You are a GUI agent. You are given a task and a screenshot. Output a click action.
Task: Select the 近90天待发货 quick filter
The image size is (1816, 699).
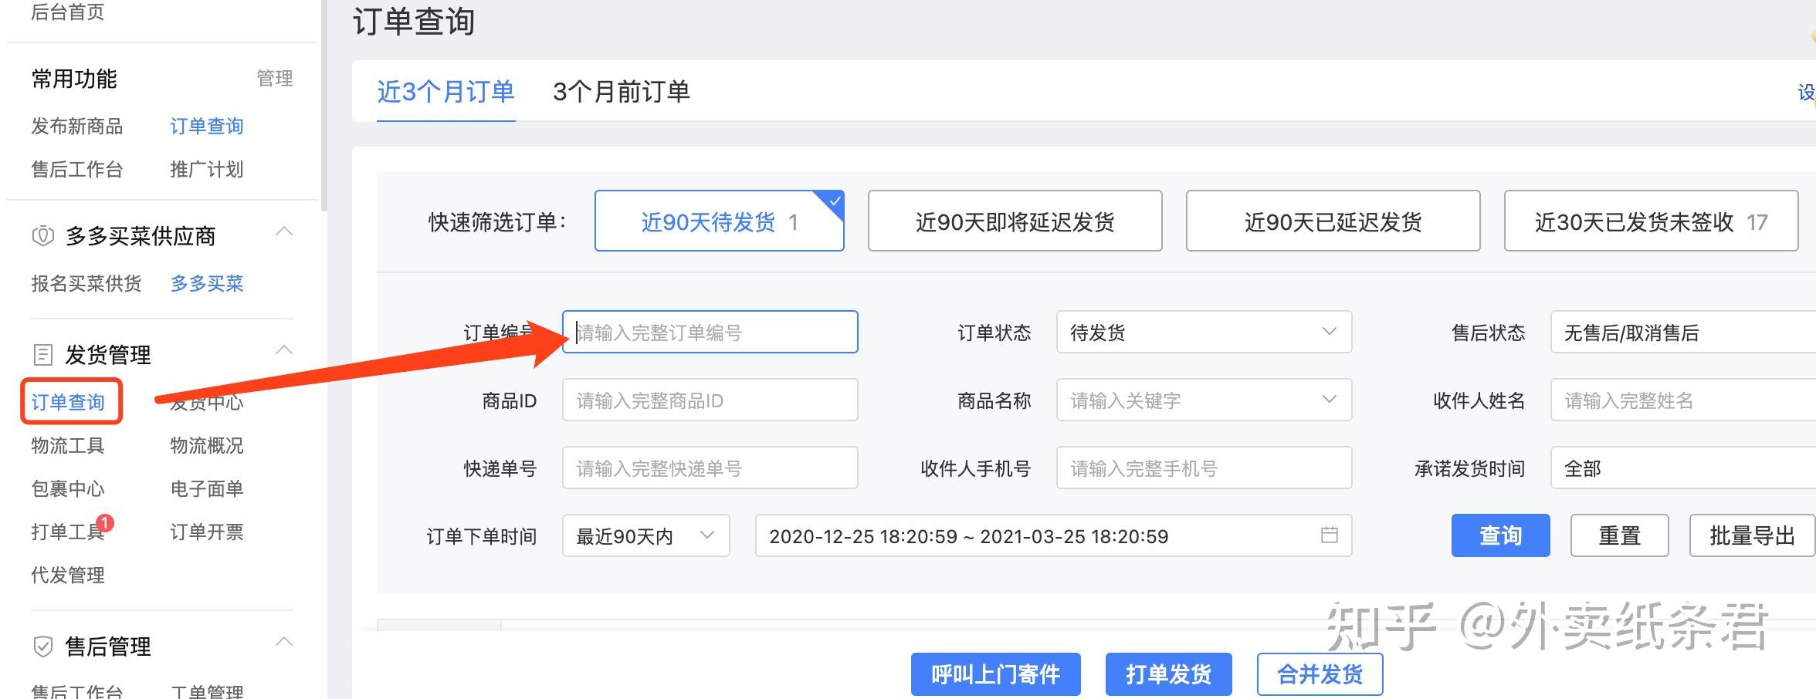point(719,221)
